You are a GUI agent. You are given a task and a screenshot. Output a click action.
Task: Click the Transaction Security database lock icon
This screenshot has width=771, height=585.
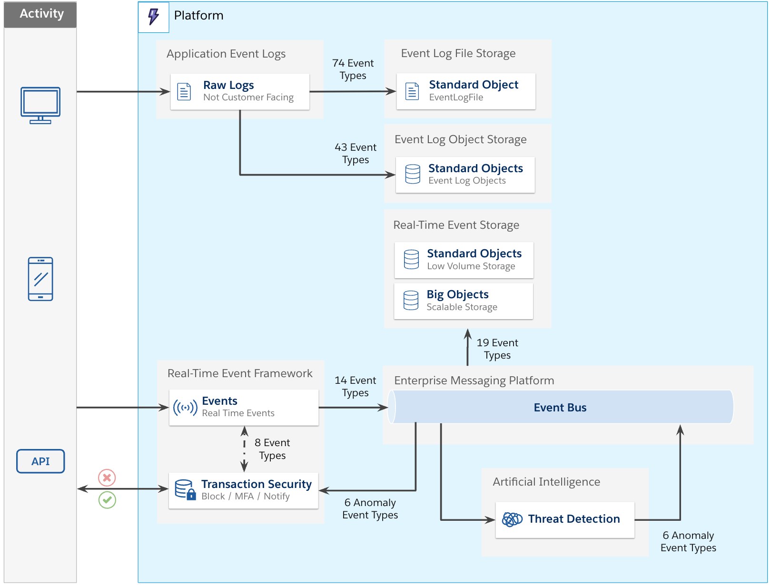coord(185,489)
